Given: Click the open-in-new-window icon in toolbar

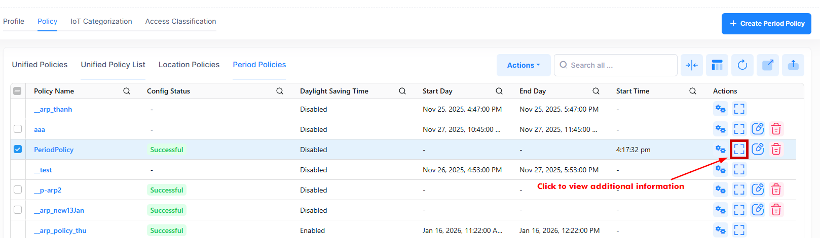Looking at the screenshot, I should click(767, 65).
